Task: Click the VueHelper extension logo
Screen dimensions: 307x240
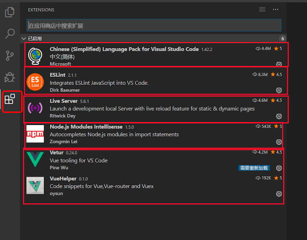Action: pyautogui.click(x=35, y=185)
